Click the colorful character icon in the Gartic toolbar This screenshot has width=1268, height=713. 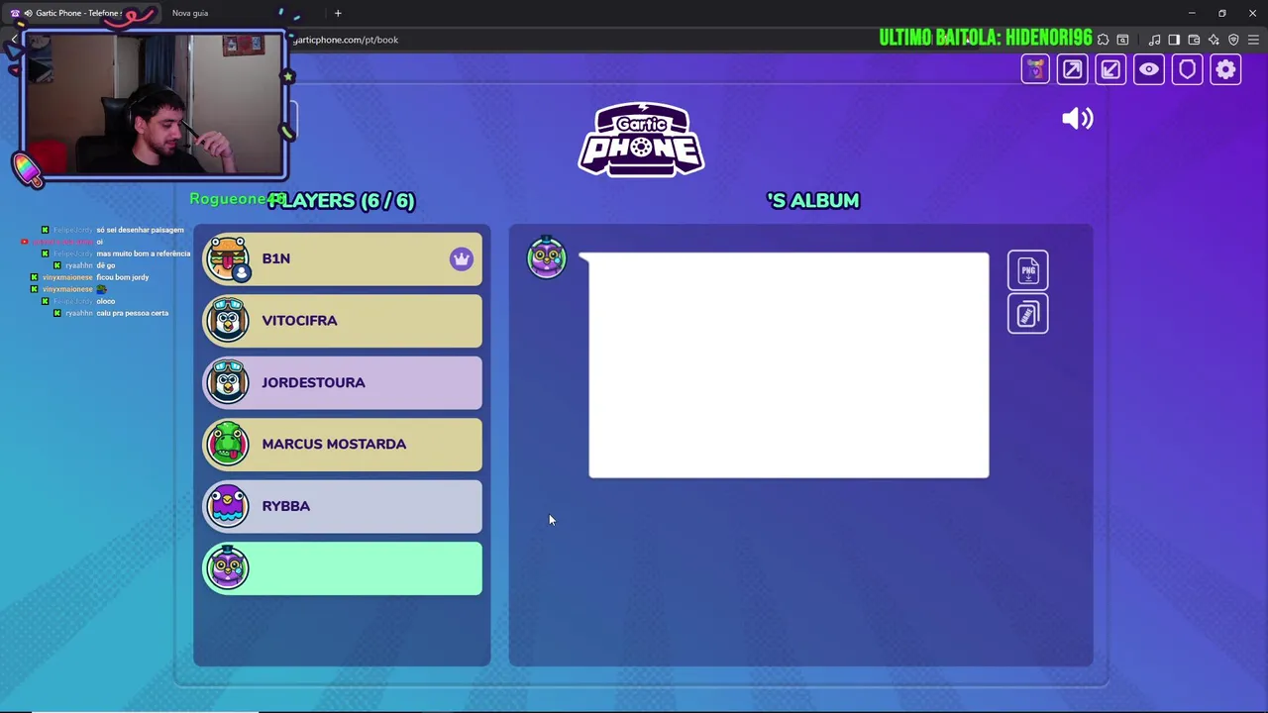(x=1035, y=69)
